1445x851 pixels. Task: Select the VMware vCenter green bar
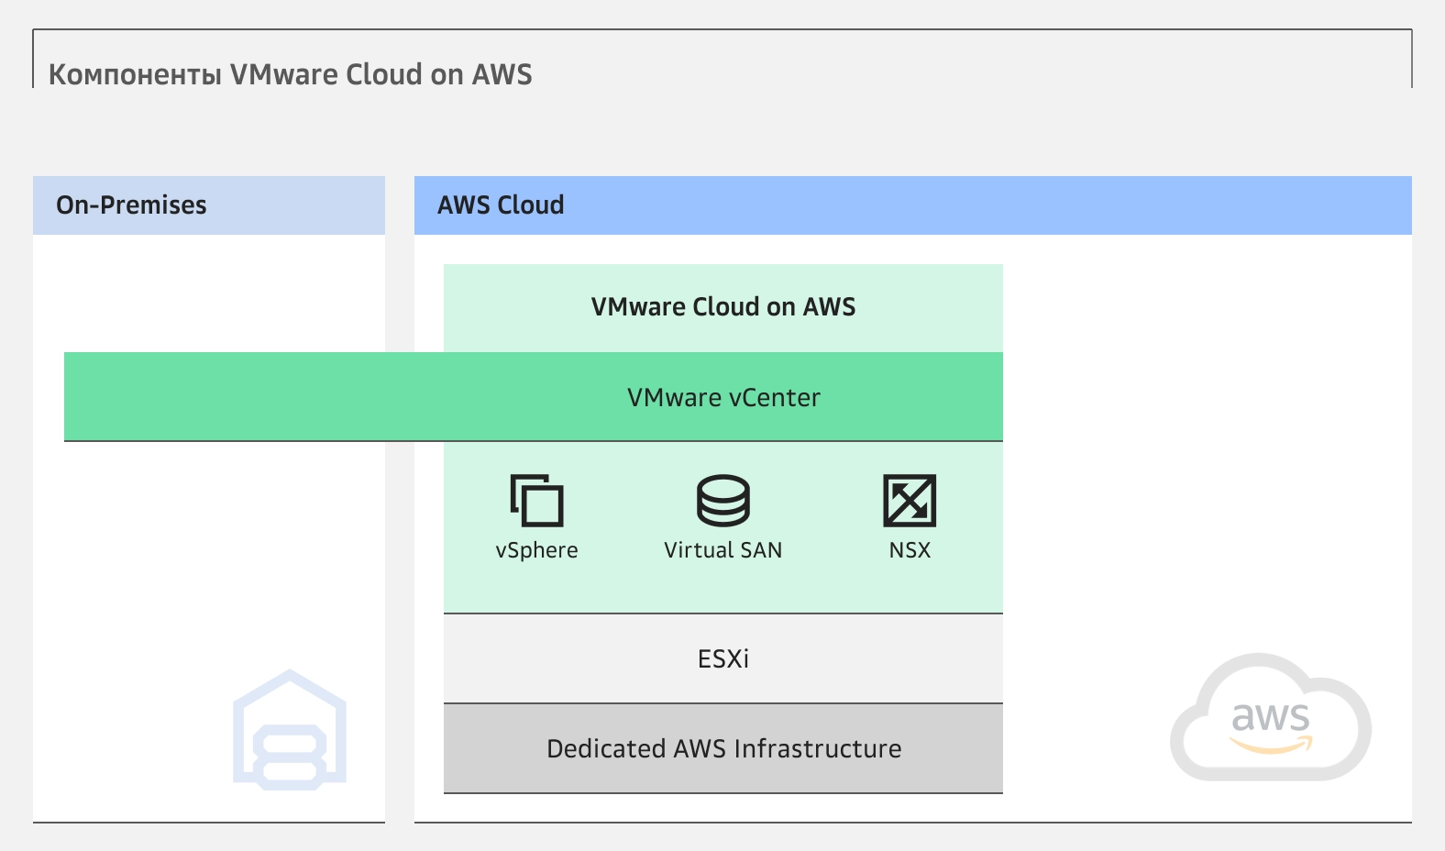point(534,397)
